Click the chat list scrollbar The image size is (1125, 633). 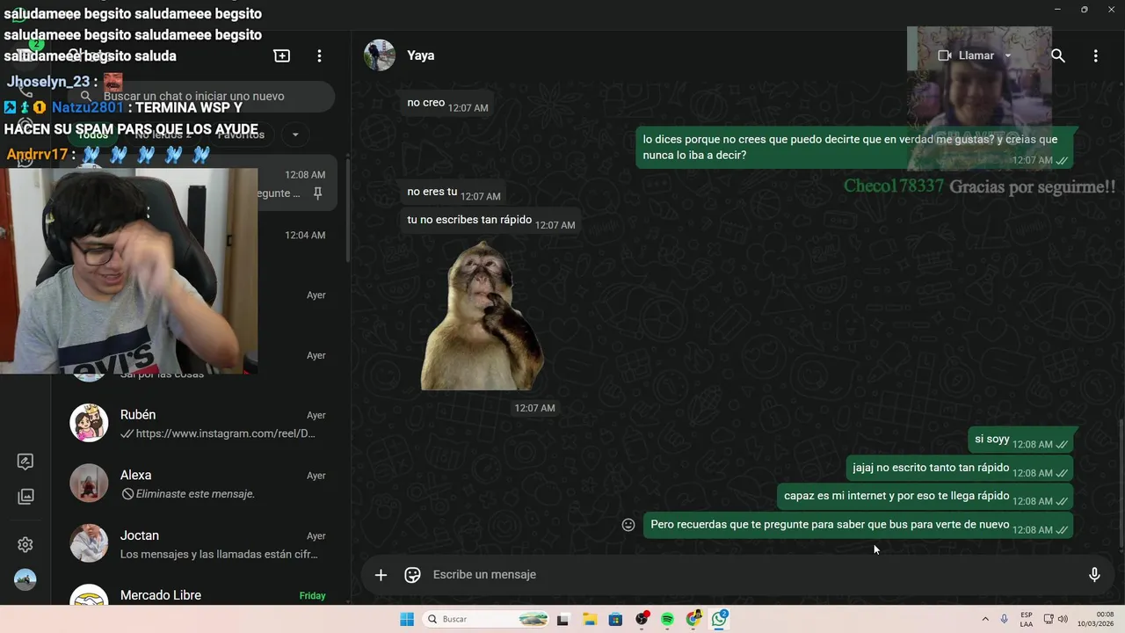[348, 211]
